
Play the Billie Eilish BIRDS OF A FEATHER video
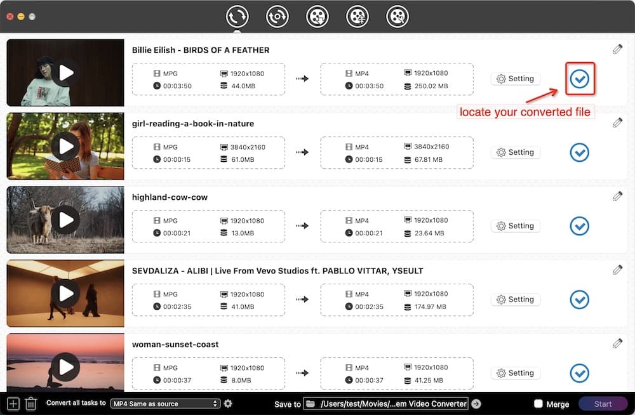[65, 73]
